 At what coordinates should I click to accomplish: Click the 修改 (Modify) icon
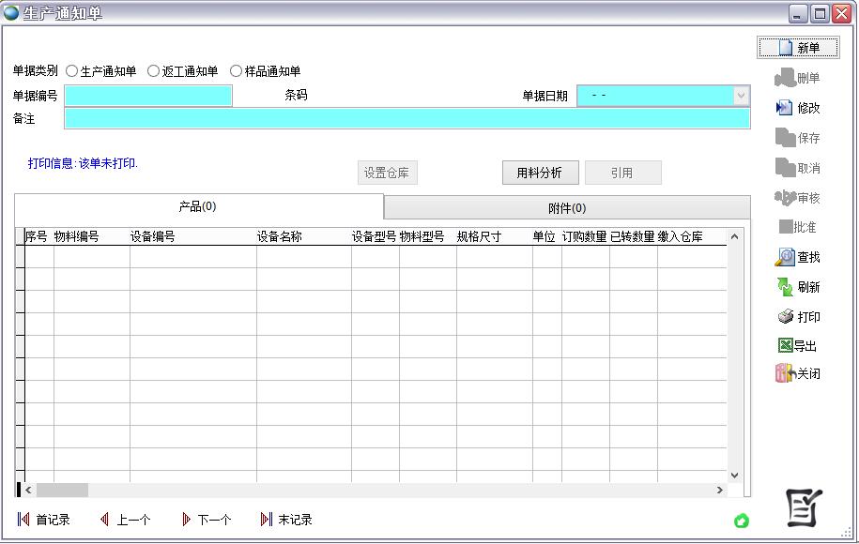coord(785,108)
